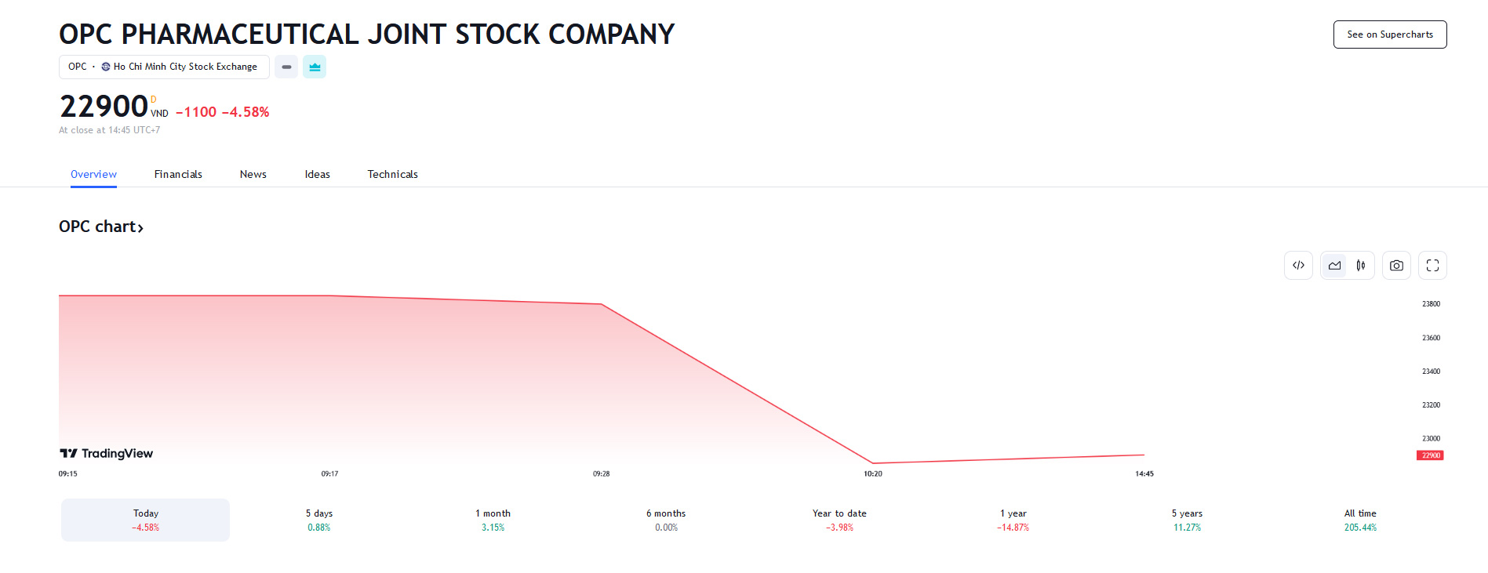Select the Today range option

coord(146,520)
